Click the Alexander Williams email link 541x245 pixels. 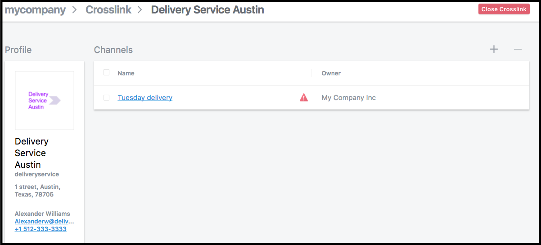pos(44,221)
